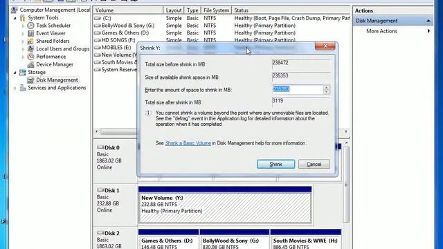Select BollyWood & Sony (G:) volume row
443x249 pixels.
click(x=221, y=26)
